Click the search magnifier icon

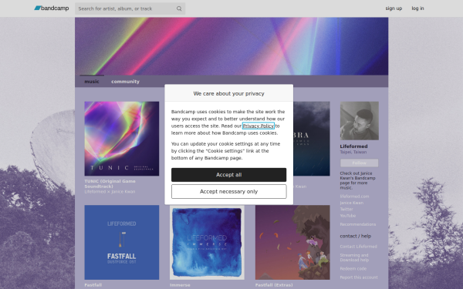tap(179, 8)
